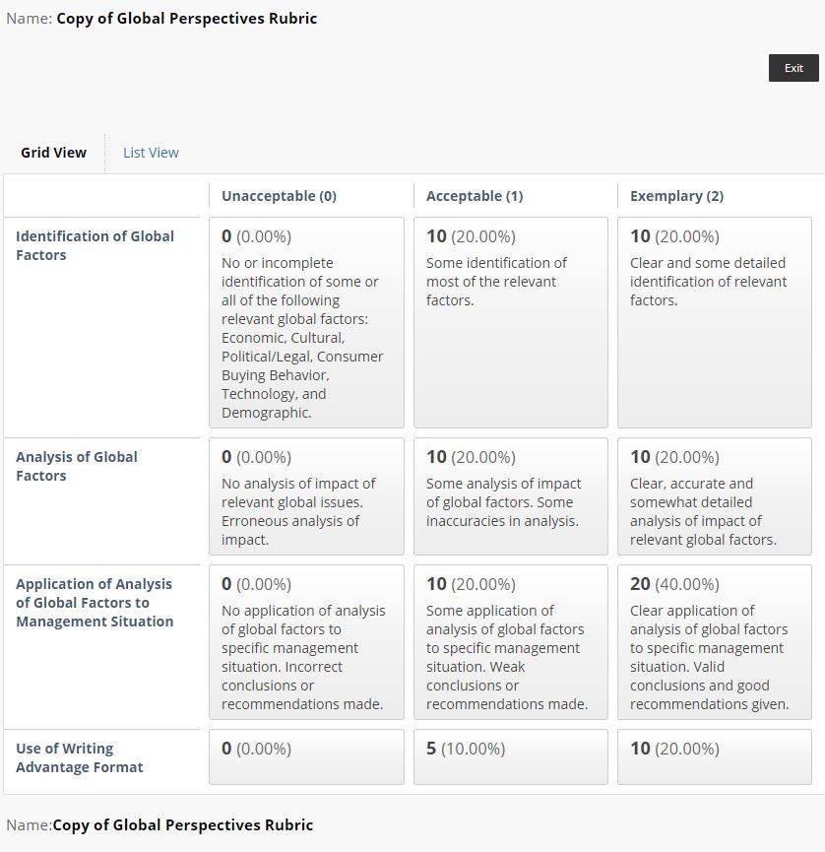
Task: Select the Unacceptable cell for Identification of Global Factors
Action: tap(306, 323)
